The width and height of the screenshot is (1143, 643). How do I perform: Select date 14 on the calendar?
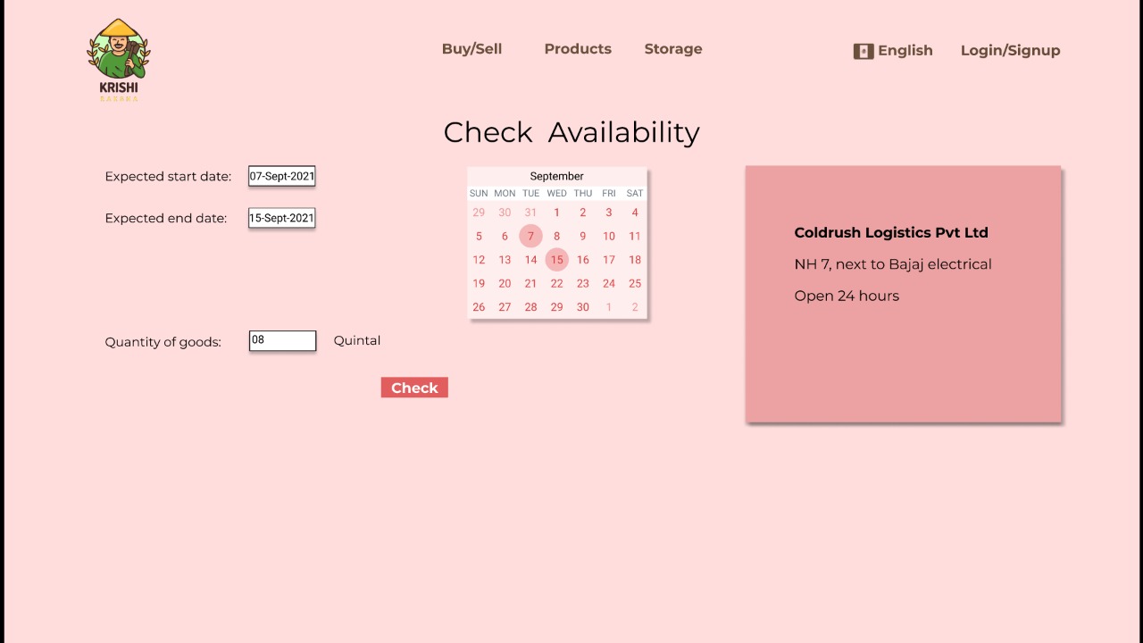[x=530, y=260]
